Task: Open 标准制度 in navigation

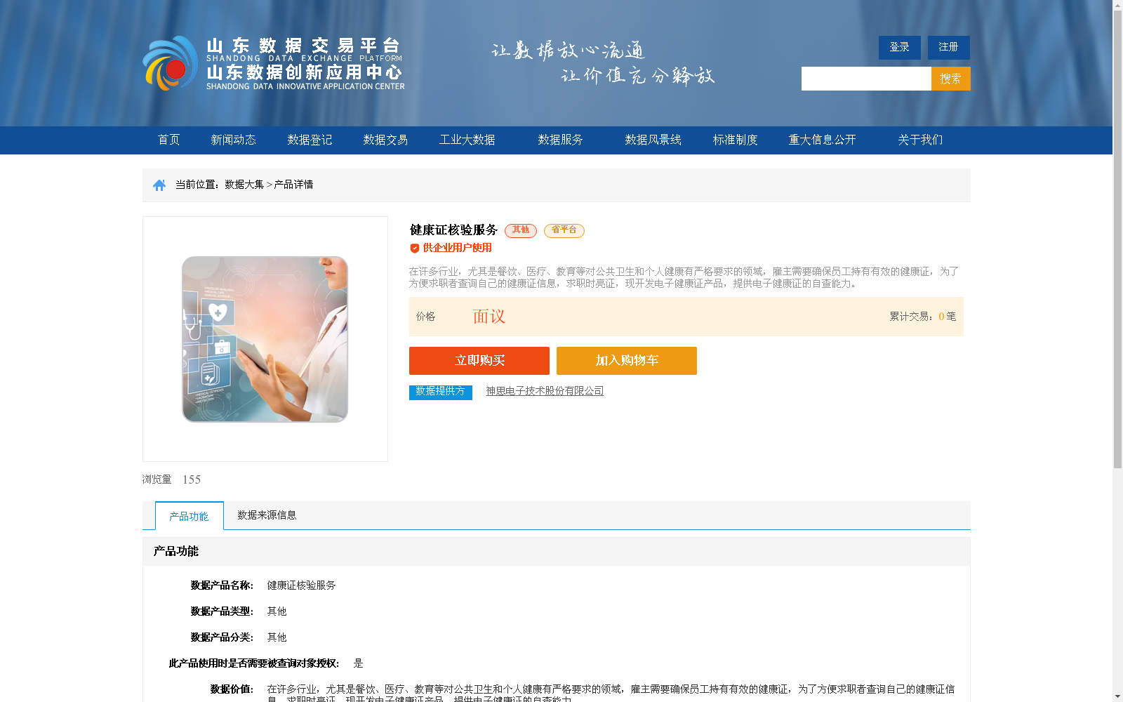Action: [735, 140]
